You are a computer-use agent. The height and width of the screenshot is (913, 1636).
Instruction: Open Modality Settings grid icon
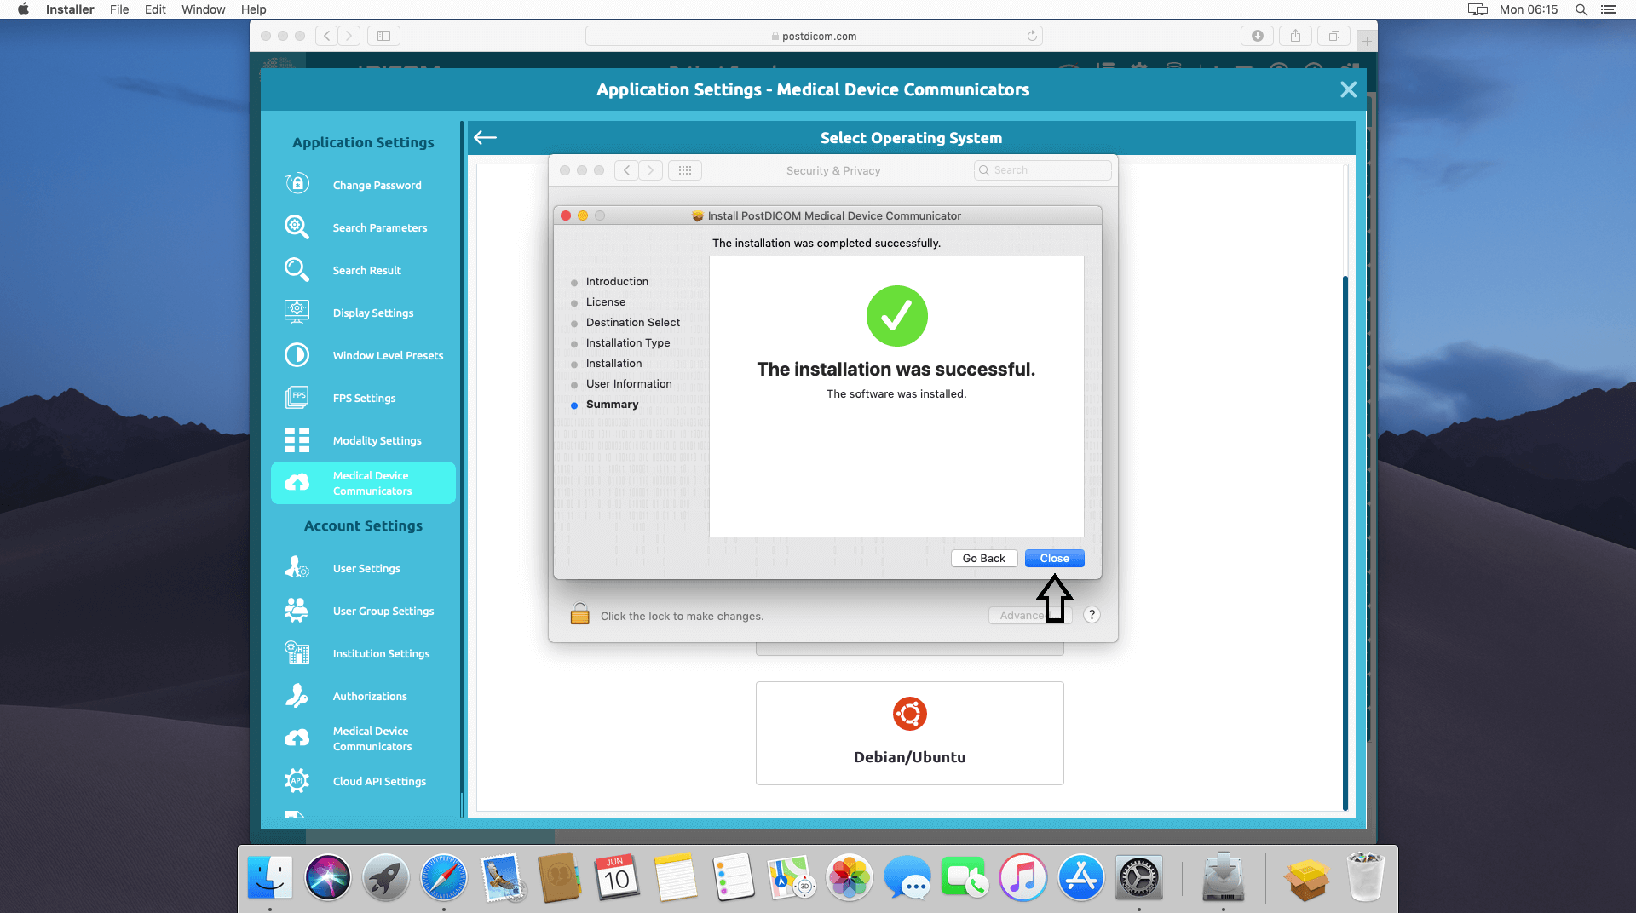297,439
